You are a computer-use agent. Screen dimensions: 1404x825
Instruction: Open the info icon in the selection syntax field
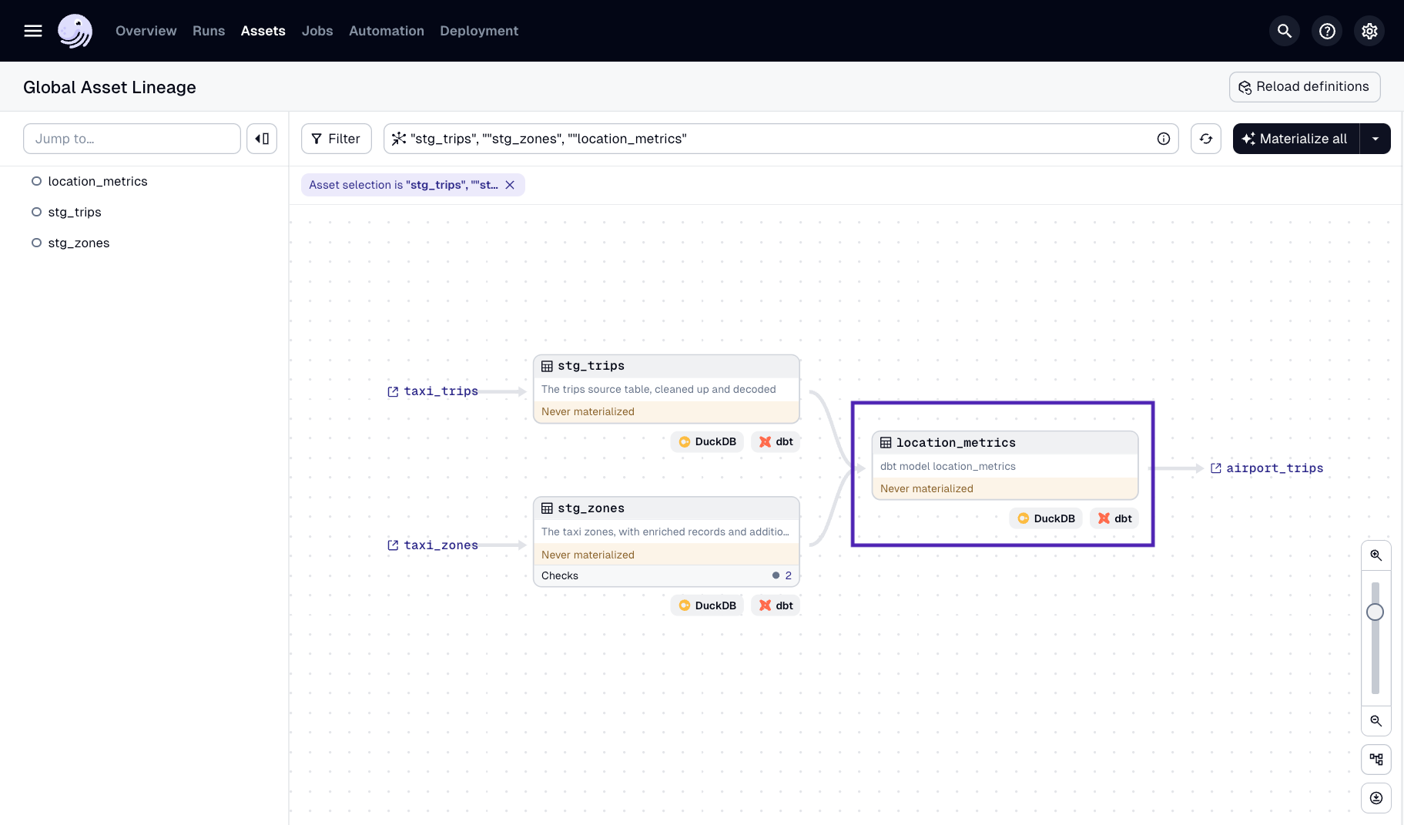[1163, 139]
